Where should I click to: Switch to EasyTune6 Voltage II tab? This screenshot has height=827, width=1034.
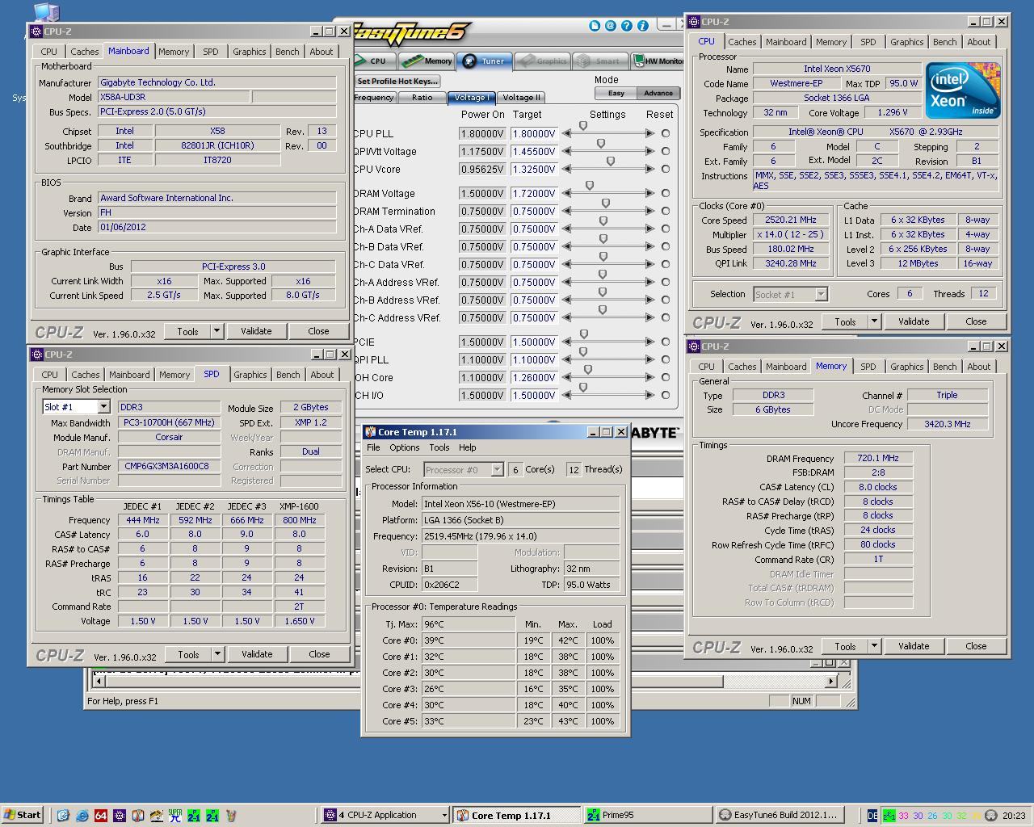point(521,98)
